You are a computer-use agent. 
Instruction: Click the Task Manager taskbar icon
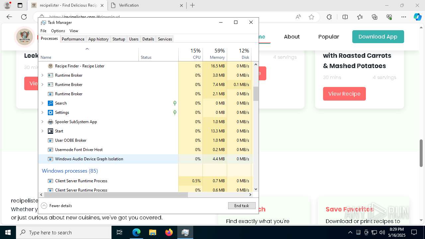coord(185,232)
